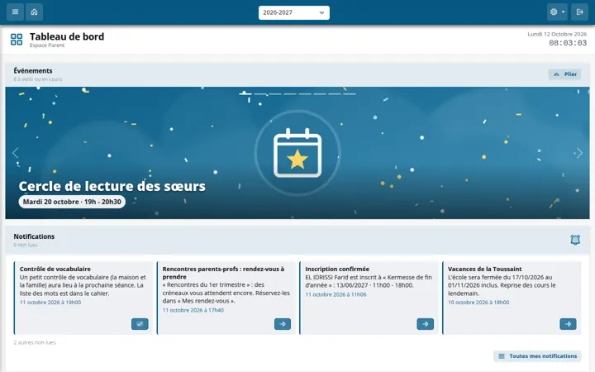Viewport: 595px width, 372px height.
Task: Open the 2026-2027 school year dropdown
Action: [x=293, y=12]
